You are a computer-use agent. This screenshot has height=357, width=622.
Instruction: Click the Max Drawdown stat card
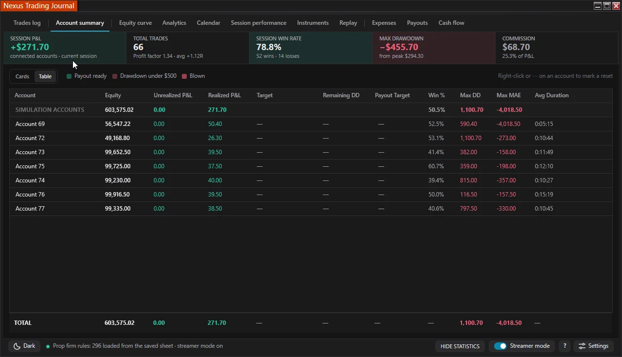click(434, 48)
